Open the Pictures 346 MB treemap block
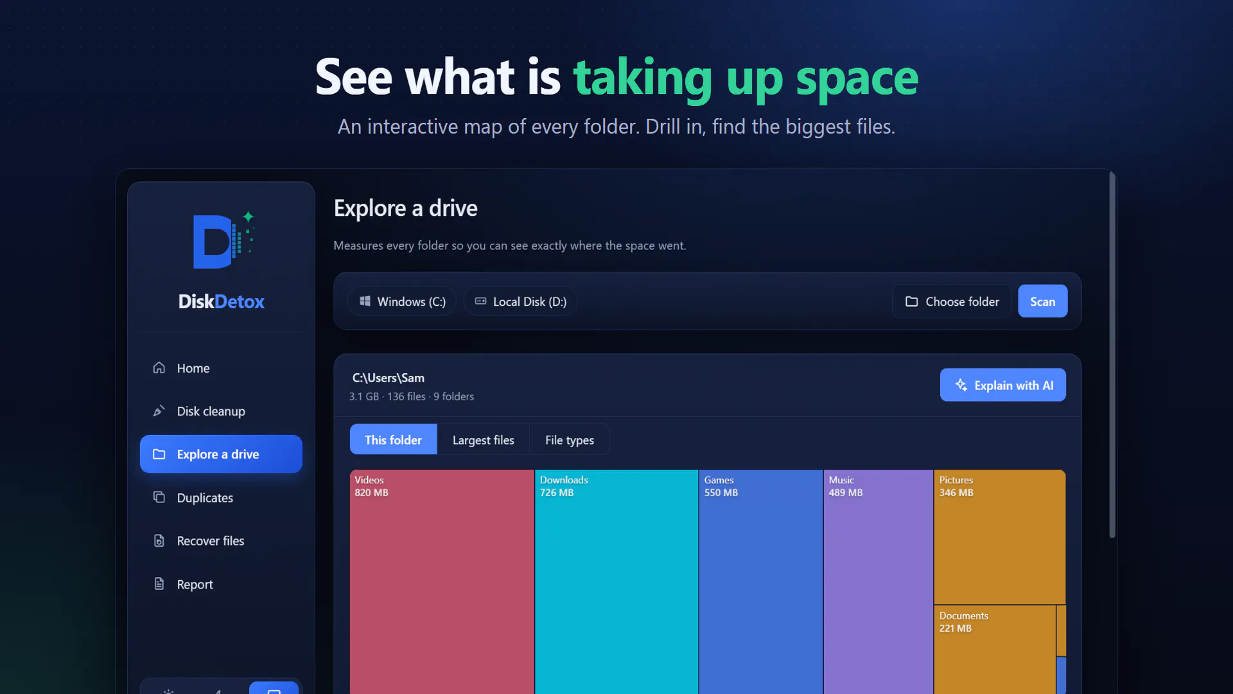This screenshot has width=1233, height=694. click(x=1000, y=537)
